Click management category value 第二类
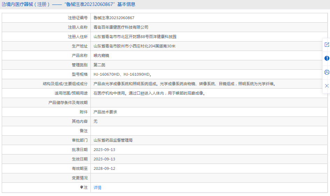Screen dimensions: 330x196 point(99,65)
